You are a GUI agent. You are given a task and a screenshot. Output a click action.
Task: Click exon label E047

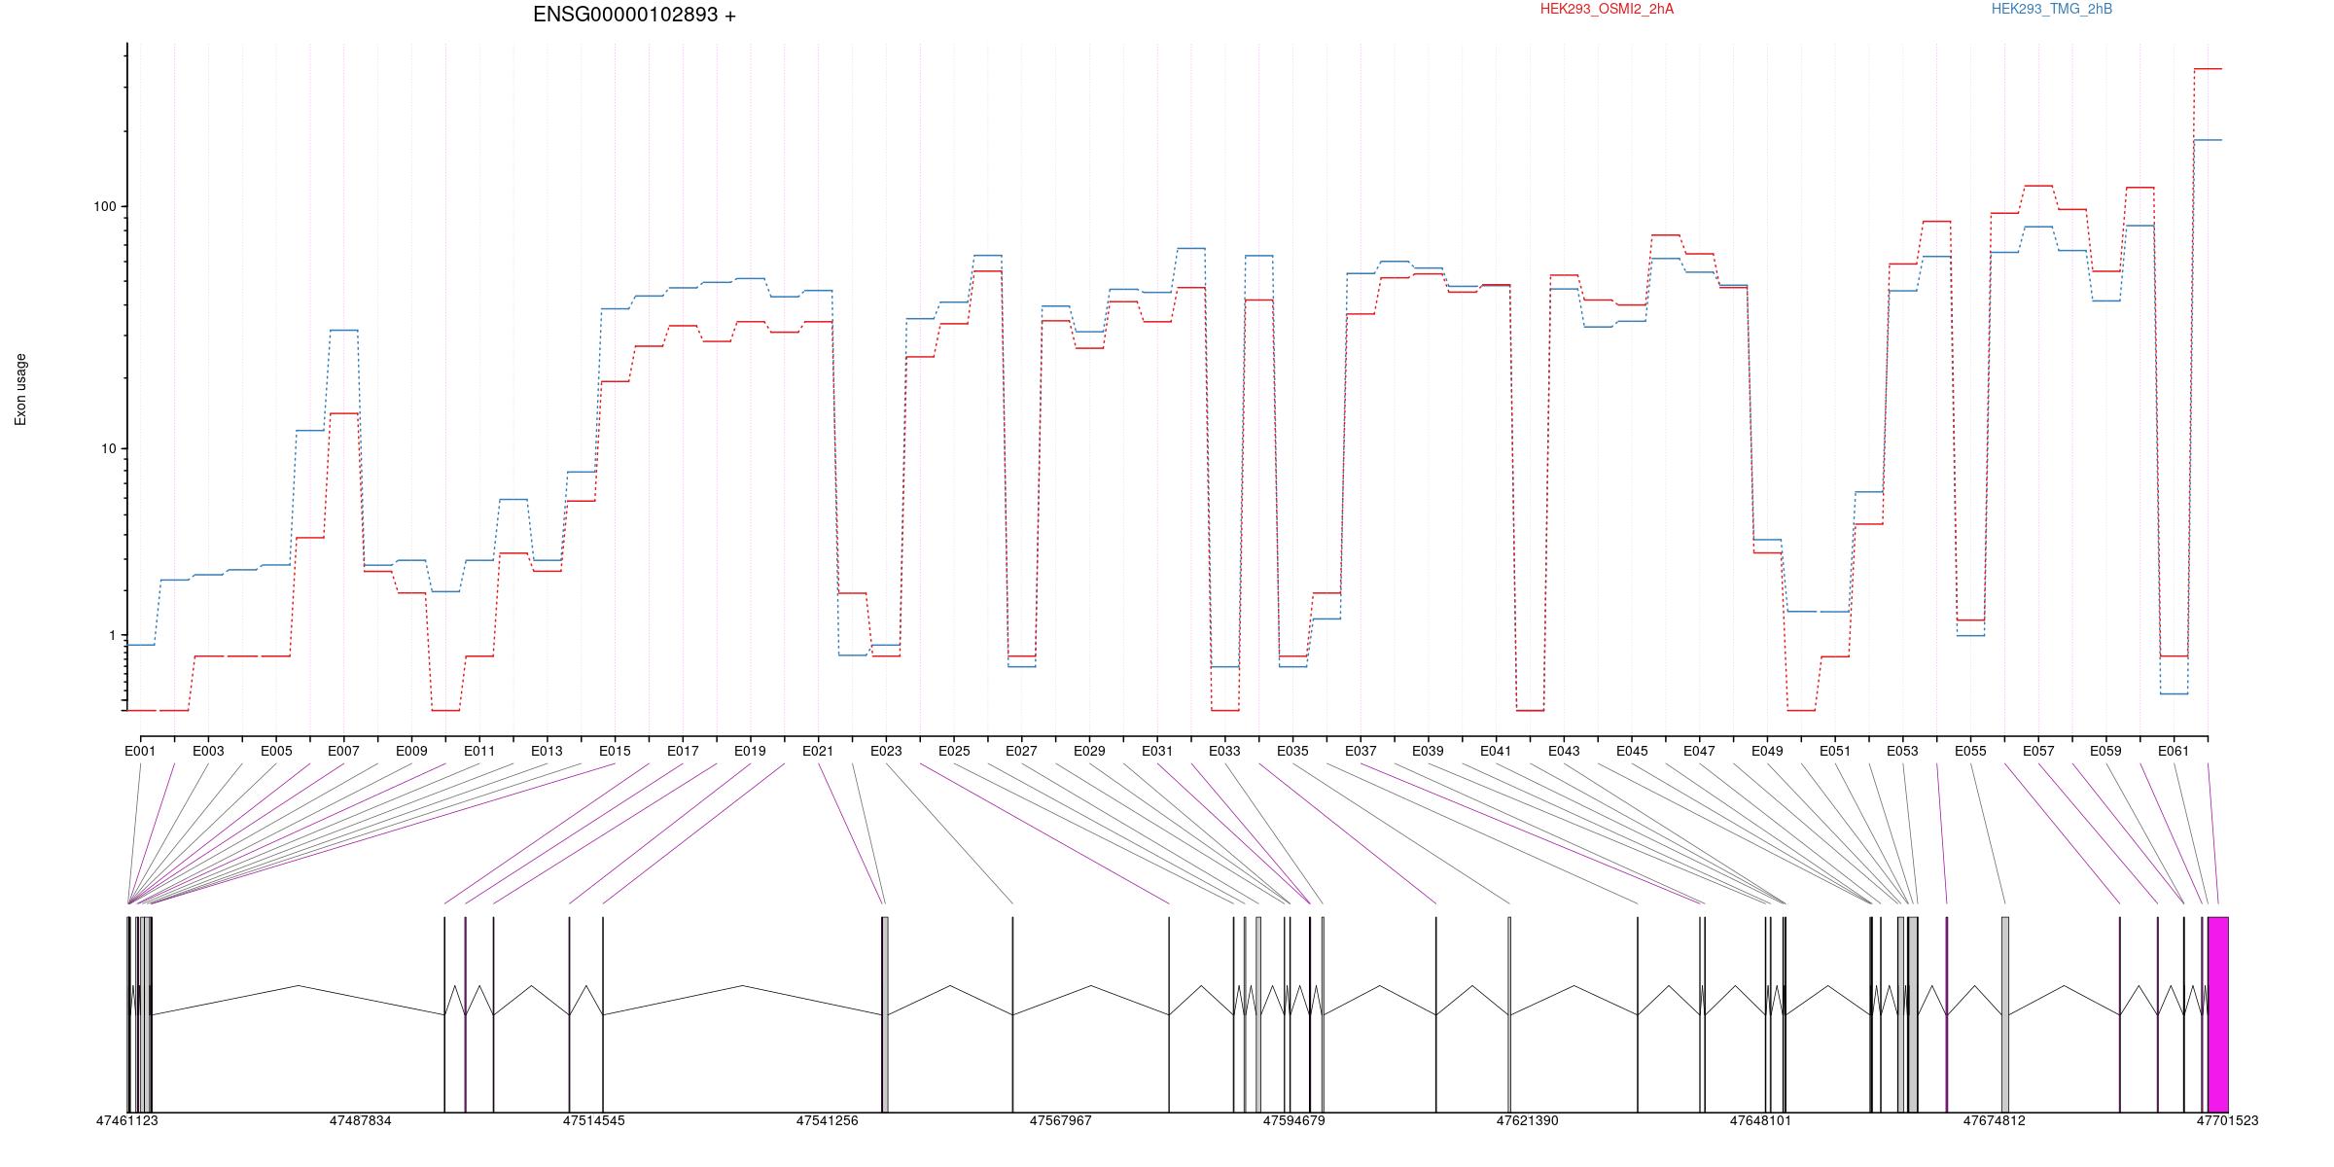(x=1699, y=751)
